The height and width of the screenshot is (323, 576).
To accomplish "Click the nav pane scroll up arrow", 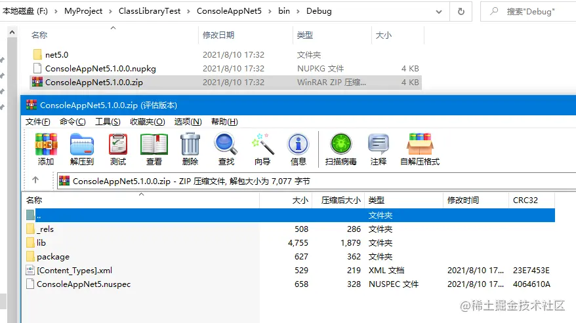I will pyautogui.click(x=12, y=32).
